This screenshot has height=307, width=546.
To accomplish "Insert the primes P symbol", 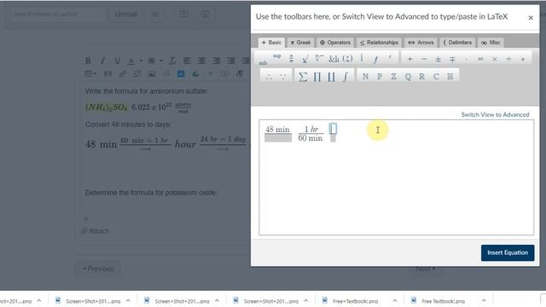I will pyautogui.click(x=380, y=76).
